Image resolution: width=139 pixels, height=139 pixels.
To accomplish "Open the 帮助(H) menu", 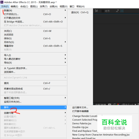I will 80,6.
